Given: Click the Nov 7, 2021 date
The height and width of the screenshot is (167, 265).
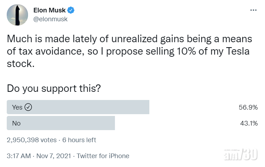Looking at the screenshot, I should [53, 156].
